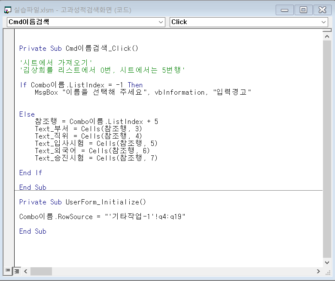Click horizontal scrollbar left arrow

click(26, 272)
